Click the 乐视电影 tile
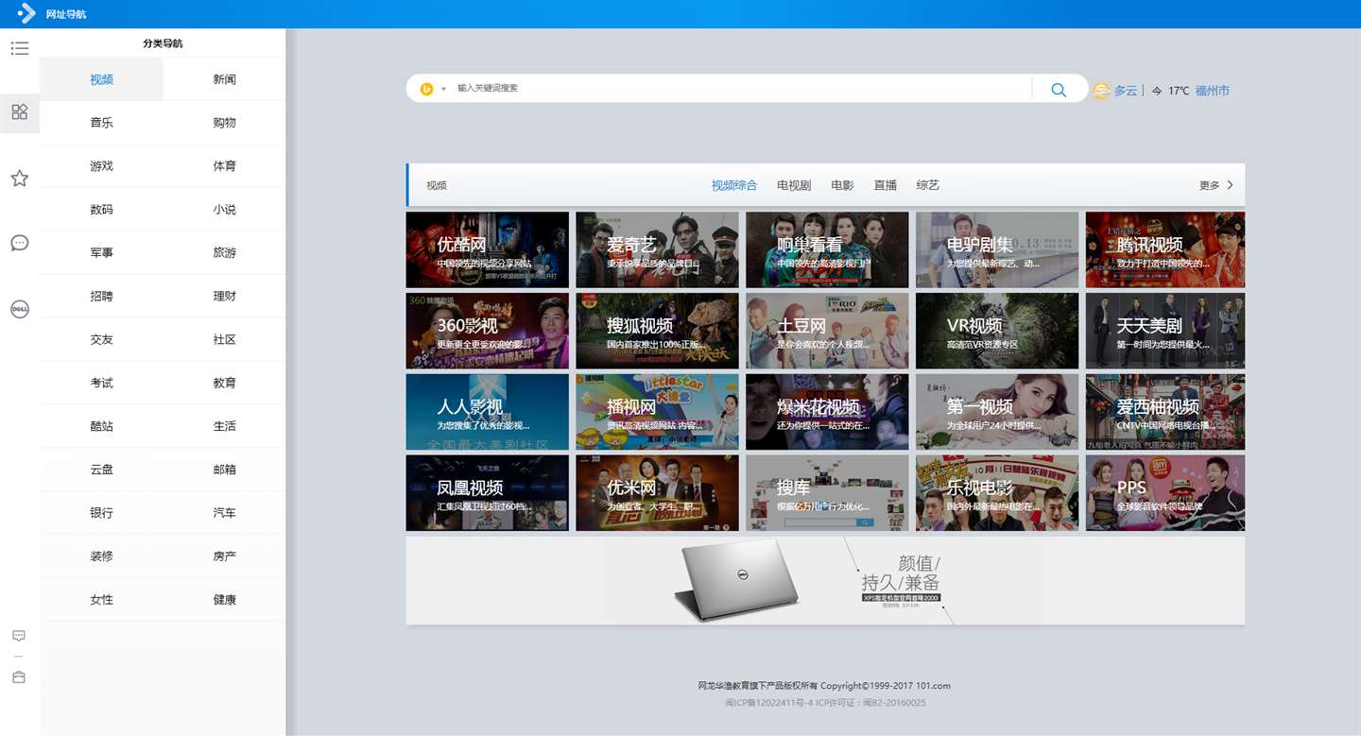This screenshot has width=1361, height=736. [997, 493]
